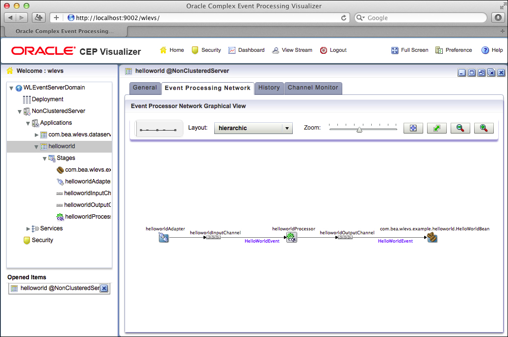Image resolution: width=508 pixels, height=337 pixels.
Task: Click the green arrows zoom toolbar button
Action: click(x=436, y=128)
